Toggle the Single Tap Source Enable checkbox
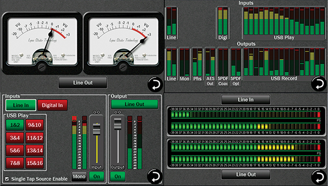This screenshot has height=186, width=328. click(7, 179)
